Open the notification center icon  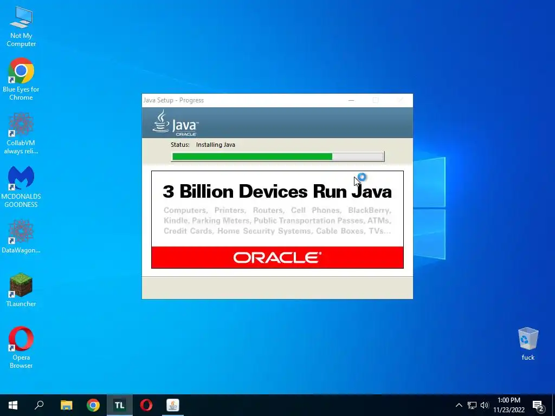pyautogui.click(x=538, y=405)
